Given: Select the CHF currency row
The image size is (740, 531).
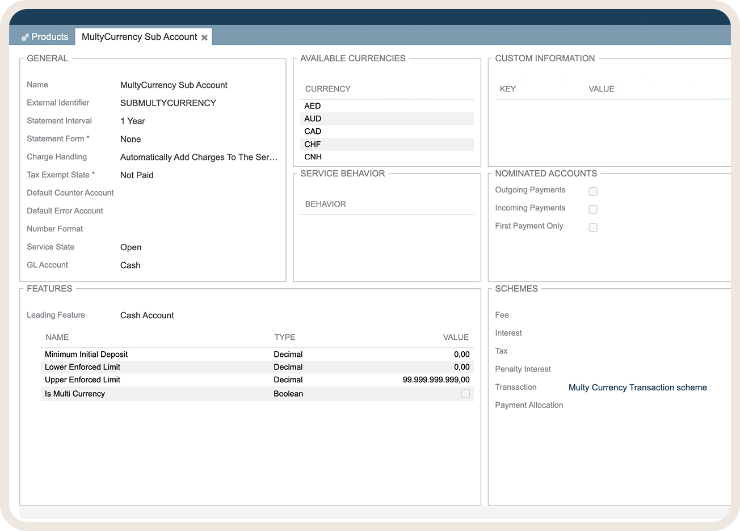Looking at the screenshot, I should tap(313, 144).
